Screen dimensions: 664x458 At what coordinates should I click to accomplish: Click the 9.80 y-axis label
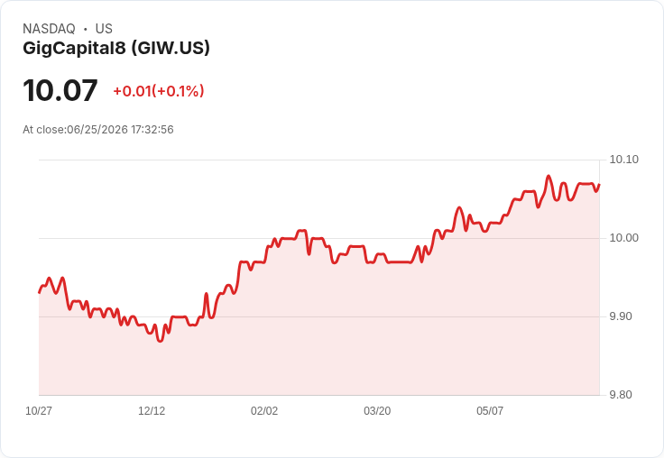[x=621, y=395]
